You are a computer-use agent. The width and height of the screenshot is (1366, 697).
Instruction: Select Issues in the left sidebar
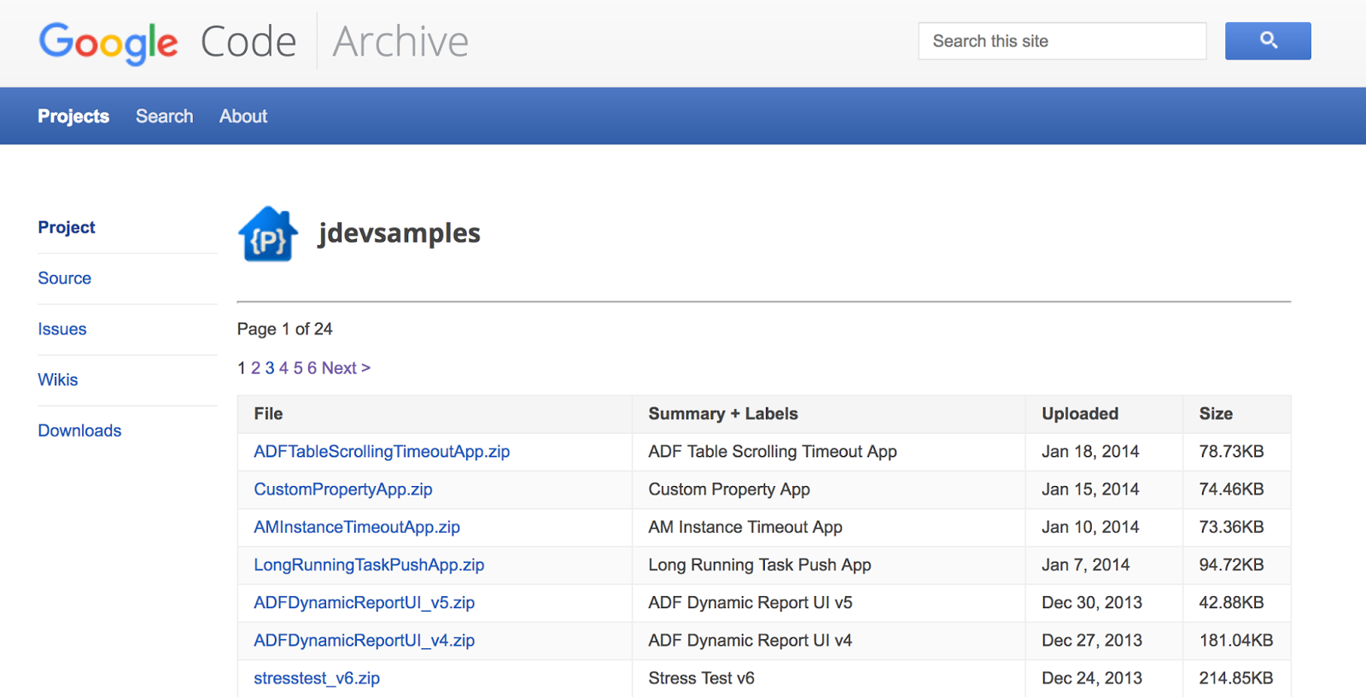tap(62, 329)
